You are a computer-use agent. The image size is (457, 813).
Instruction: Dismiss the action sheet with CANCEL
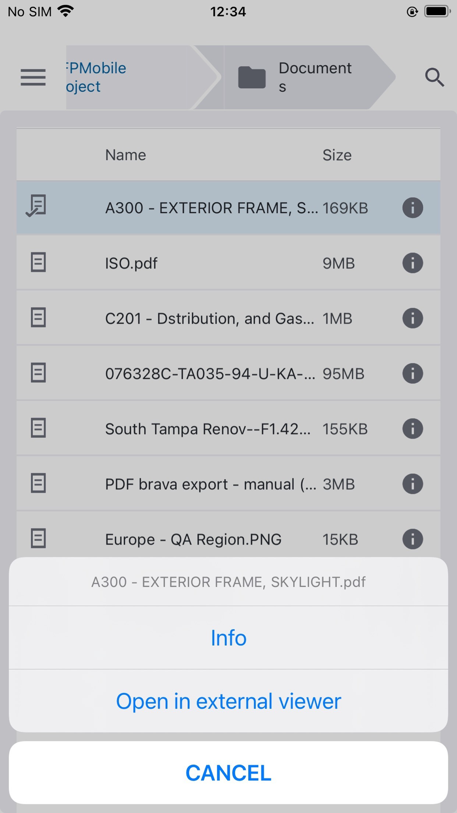(228, 773)
